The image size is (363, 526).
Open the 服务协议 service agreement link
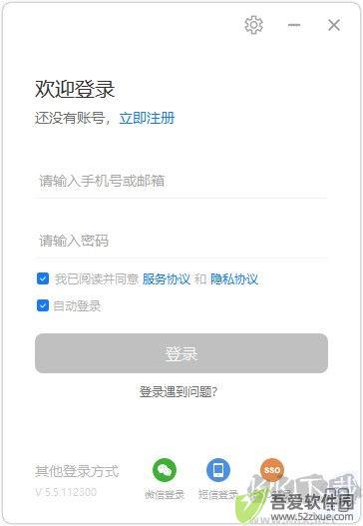click(x=167, y=278)
